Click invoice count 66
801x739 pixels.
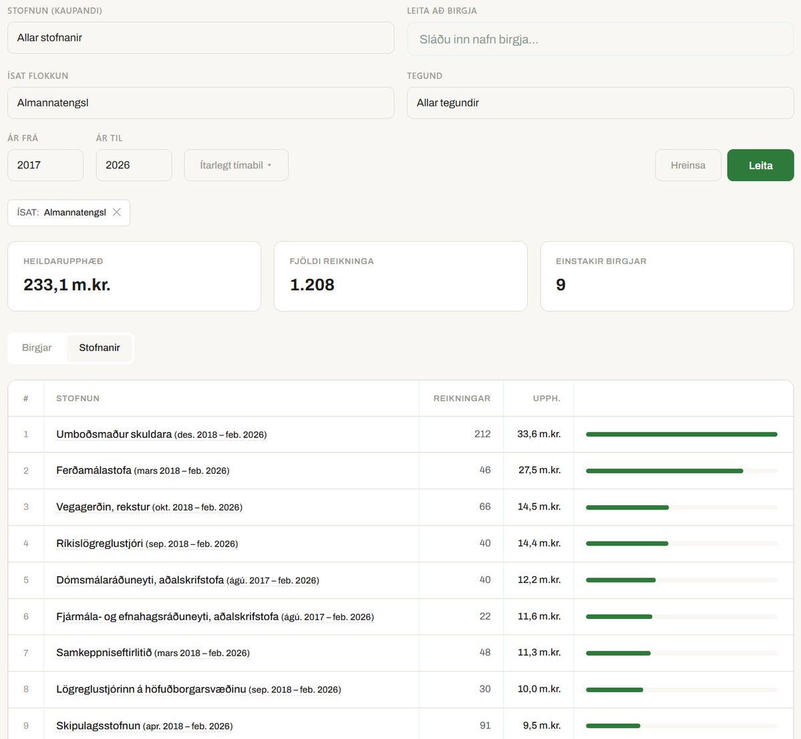[485, 507]
